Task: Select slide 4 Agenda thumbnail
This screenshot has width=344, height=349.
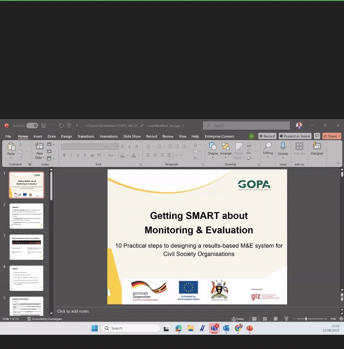Action: coord(27,278)
